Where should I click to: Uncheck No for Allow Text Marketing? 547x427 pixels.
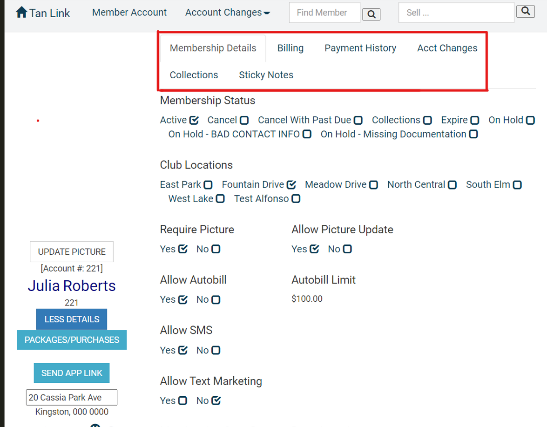coord(216,401)
